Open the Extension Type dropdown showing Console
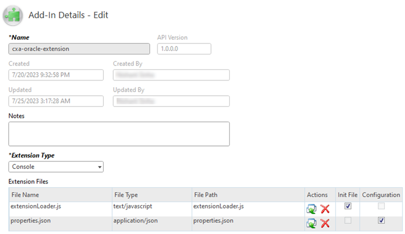 pos(56,167)
